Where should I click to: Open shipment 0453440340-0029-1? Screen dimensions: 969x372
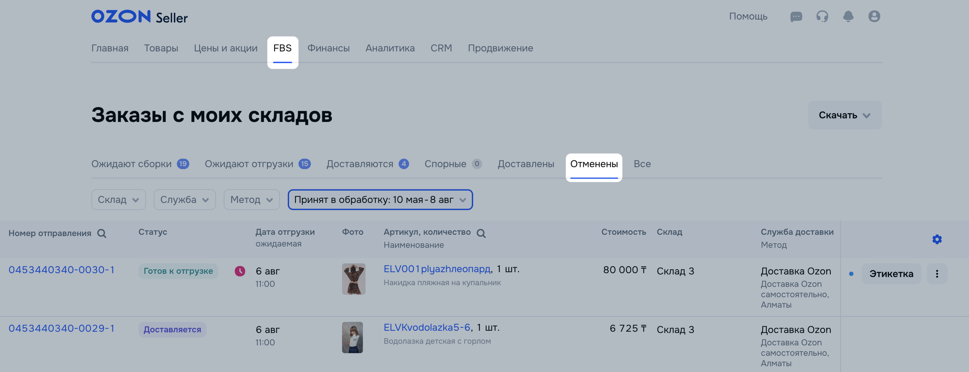61,328
